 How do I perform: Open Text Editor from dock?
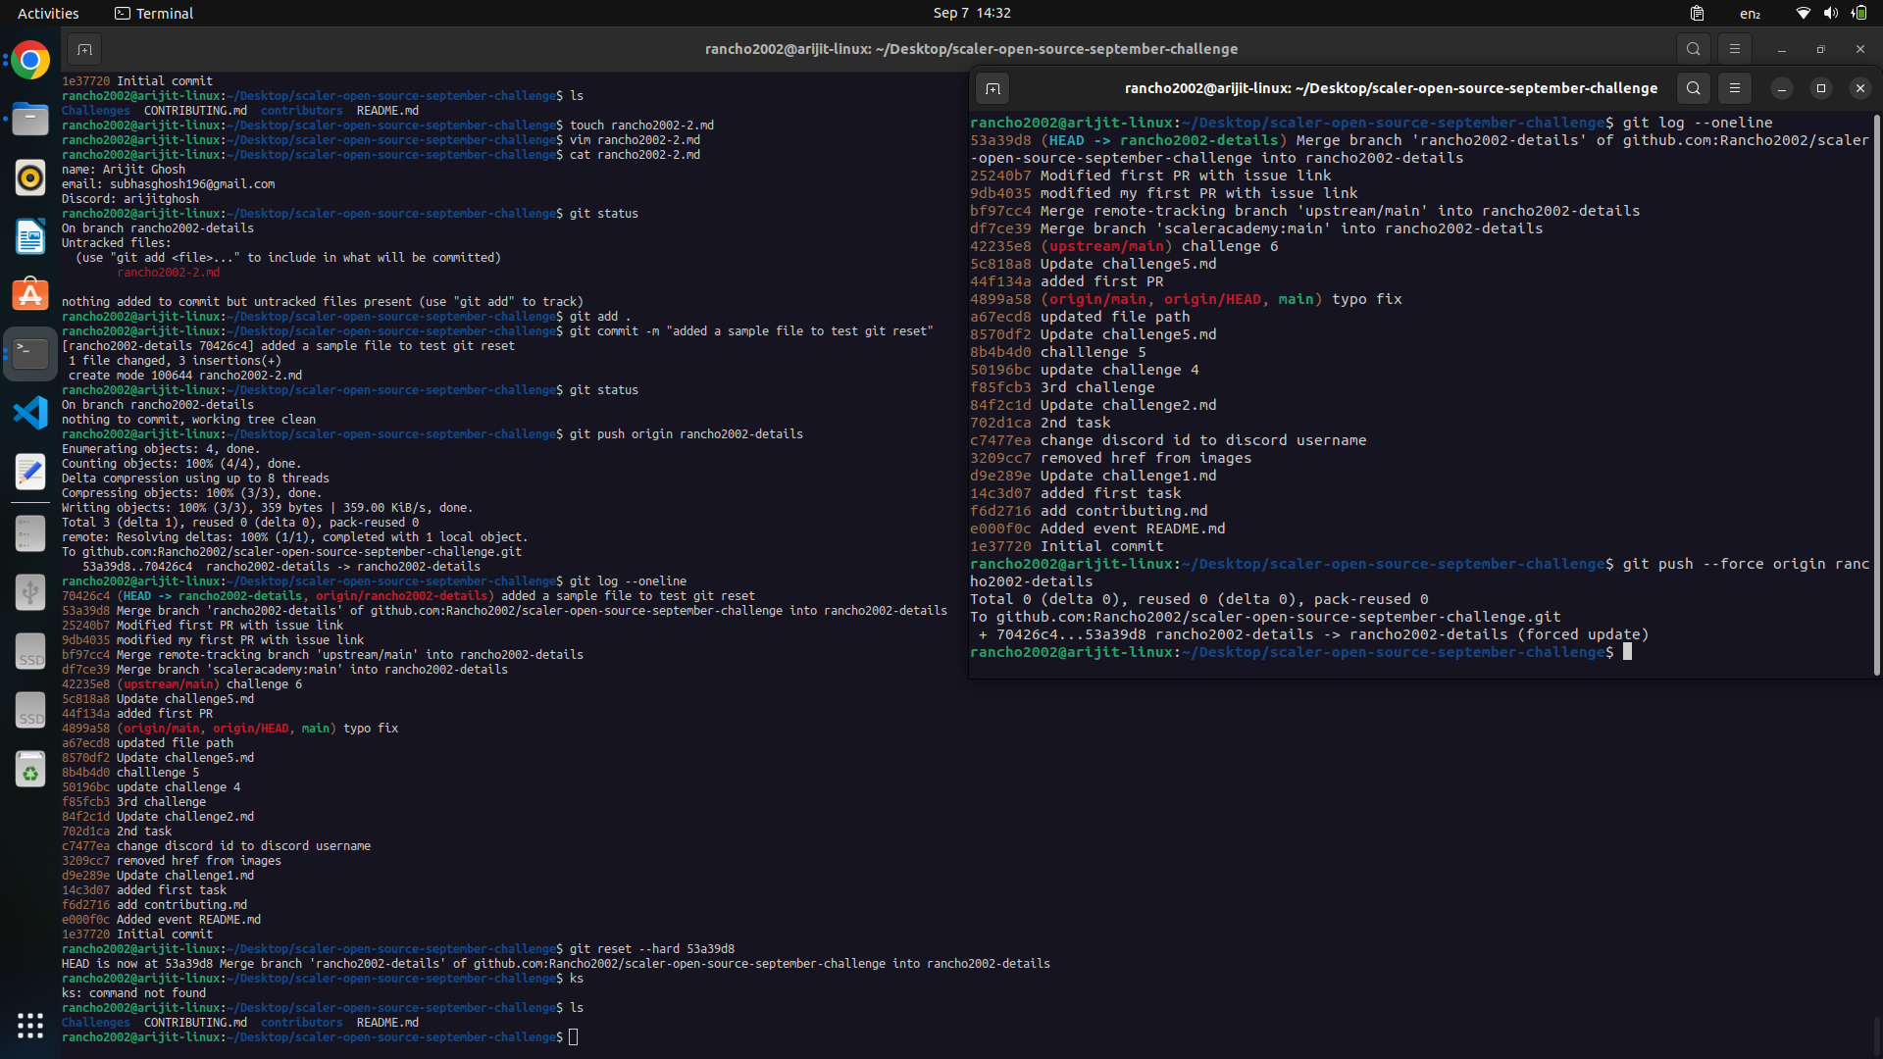point(30,472)
